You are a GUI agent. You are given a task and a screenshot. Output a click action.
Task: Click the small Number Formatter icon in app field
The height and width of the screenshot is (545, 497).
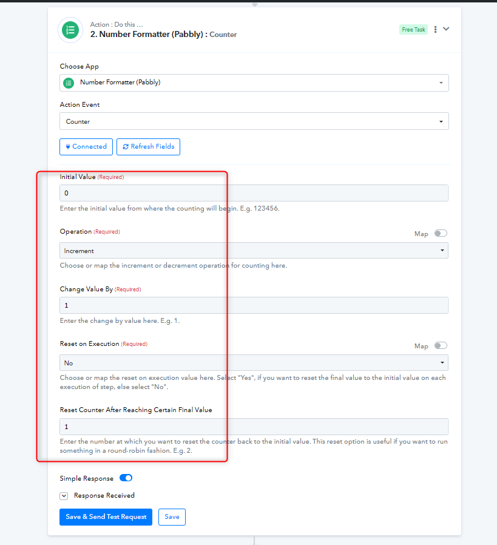coord(69,83)
